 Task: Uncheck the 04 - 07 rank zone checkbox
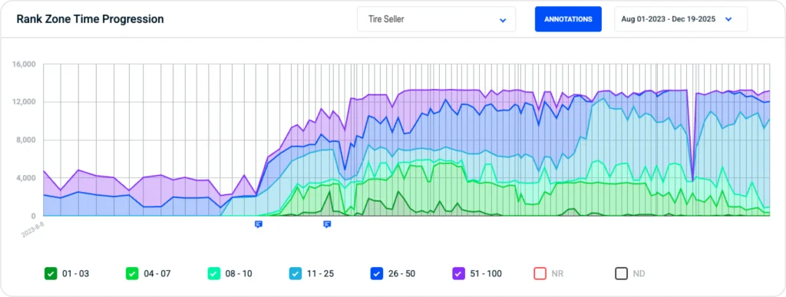[132, 273]
